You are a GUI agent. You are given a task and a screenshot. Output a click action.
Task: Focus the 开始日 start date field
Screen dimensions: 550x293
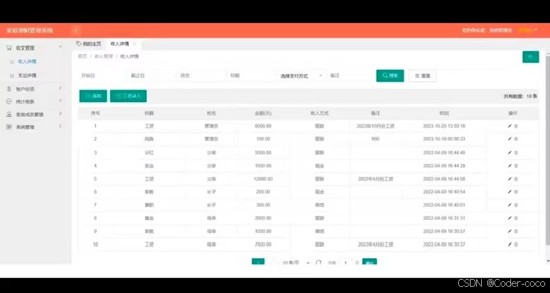[100, 76]
